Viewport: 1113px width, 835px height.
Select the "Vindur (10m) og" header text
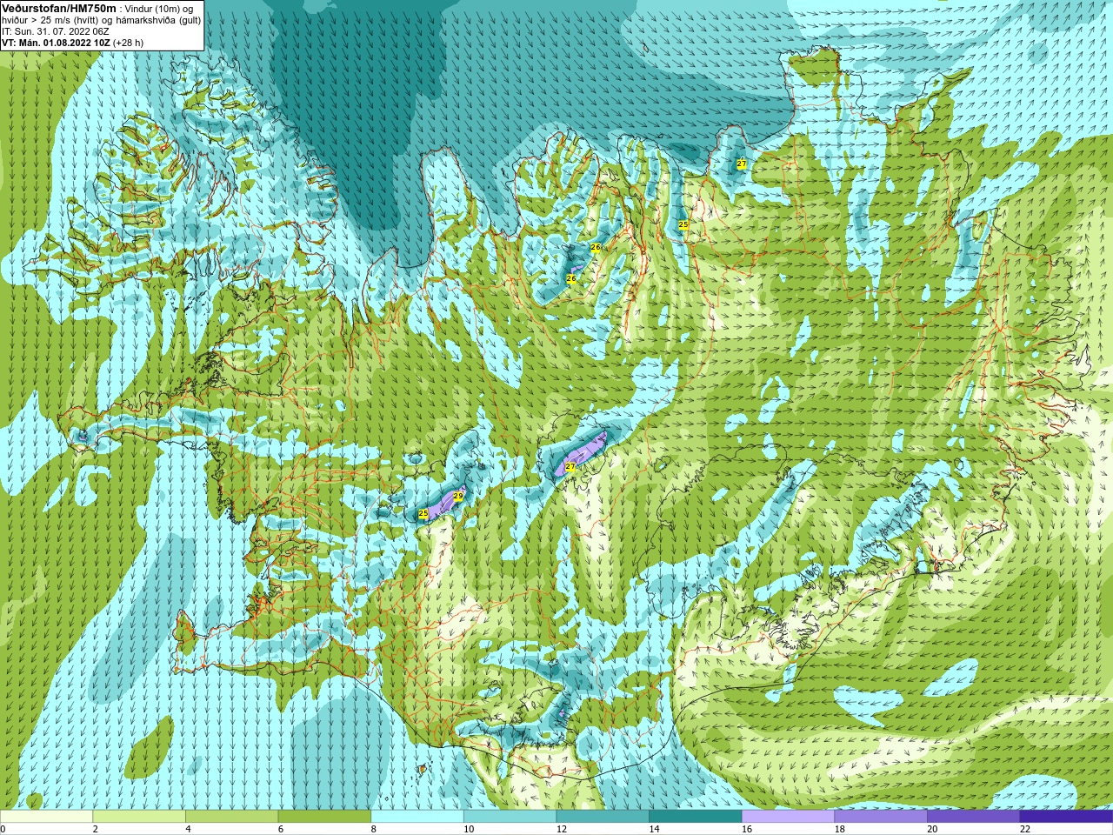[x=159, y=9]
